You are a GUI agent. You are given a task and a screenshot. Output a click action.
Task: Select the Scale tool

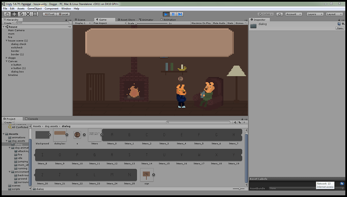(28, 14)
